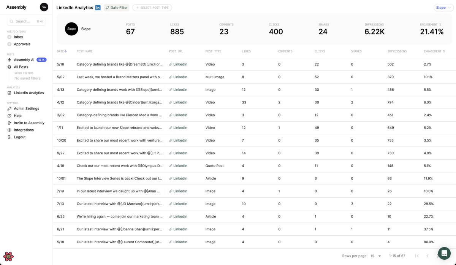Image resolution: width=456 pixels, height=265 pixels.
Task: Sort by Engagement % column header
Action: point(434,51)
